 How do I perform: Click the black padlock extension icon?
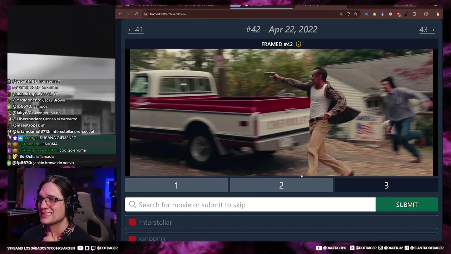406,14
